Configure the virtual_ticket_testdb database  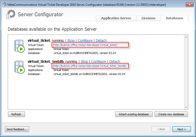[x=99, y=61]
